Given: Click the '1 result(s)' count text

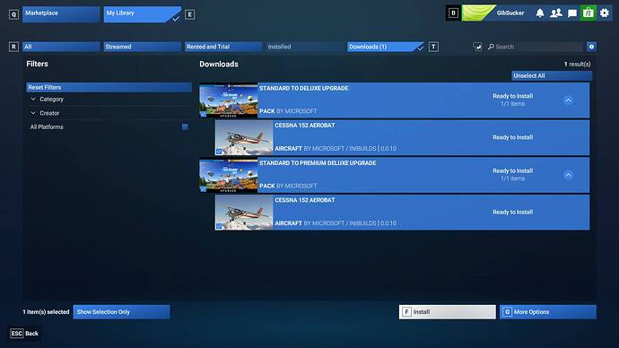Looking at the screenshot, I should point(577,64).
